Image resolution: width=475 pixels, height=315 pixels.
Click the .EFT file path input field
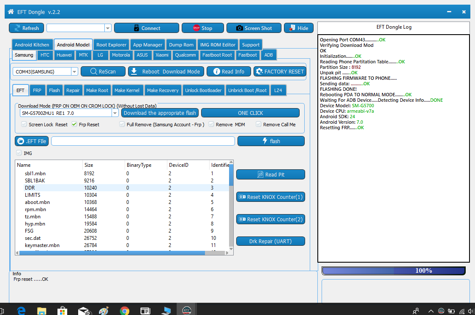coord(143,141)
